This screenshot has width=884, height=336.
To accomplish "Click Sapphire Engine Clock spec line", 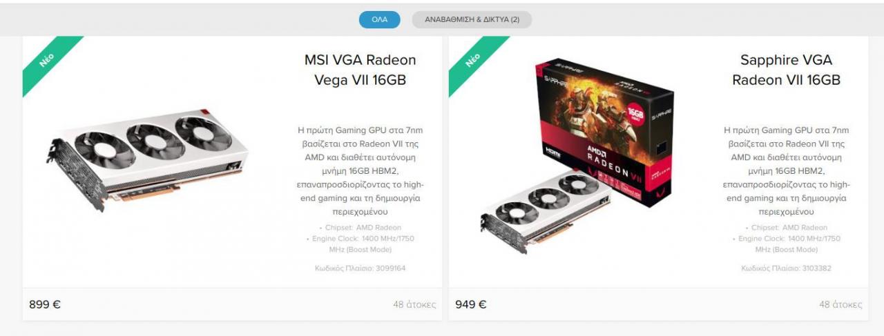I will pos(786,244).
